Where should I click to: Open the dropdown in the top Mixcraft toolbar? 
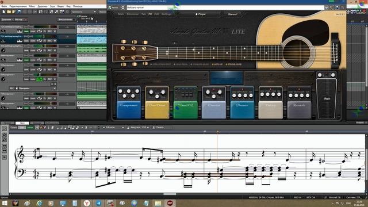click(95, 11)
